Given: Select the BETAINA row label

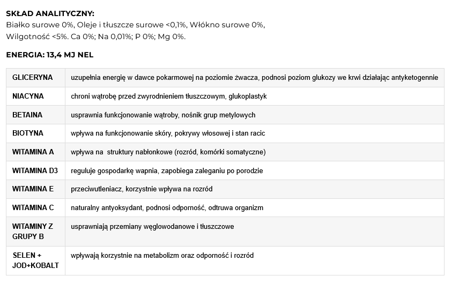Looking at the screenshot, I should [x=27, y=115].
